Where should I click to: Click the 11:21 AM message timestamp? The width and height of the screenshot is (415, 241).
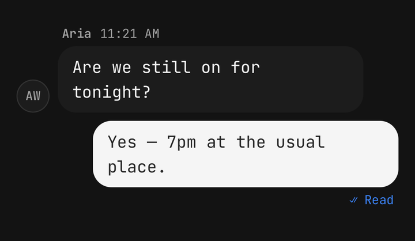130,34
